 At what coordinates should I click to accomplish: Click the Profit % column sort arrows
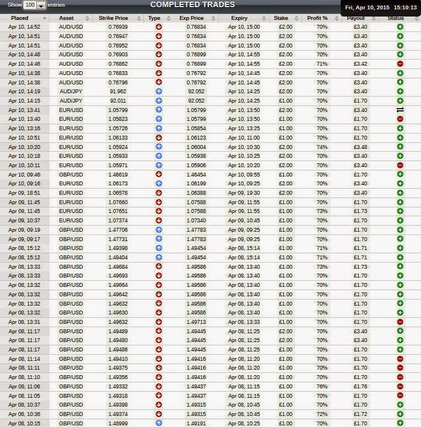[337, 18]
